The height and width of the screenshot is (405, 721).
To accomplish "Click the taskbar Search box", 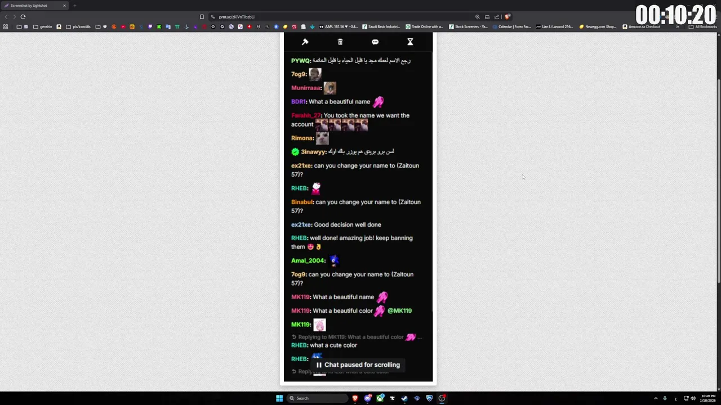I will 317,398.
